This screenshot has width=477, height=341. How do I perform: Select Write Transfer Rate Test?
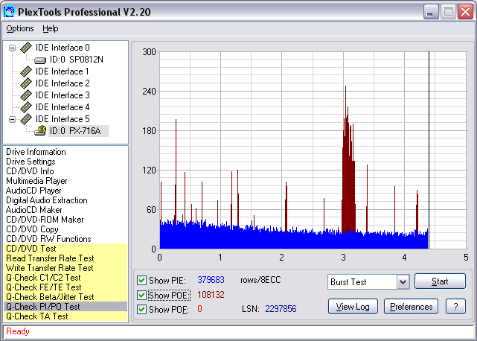[x=65, y=268]
